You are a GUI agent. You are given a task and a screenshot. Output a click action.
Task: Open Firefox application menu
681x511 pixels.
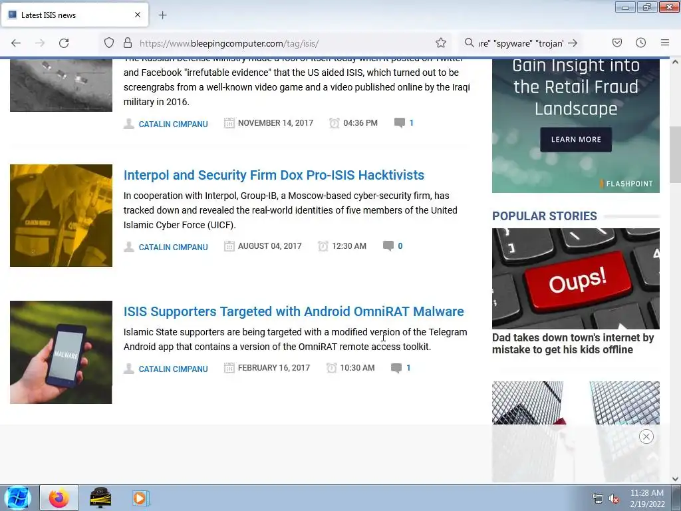665,43
